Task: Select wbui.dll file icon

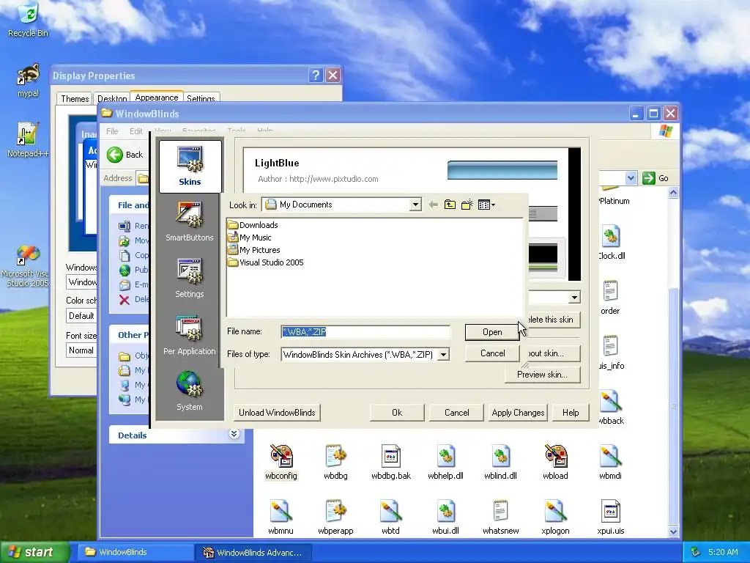Action: (x=446, y=517)
